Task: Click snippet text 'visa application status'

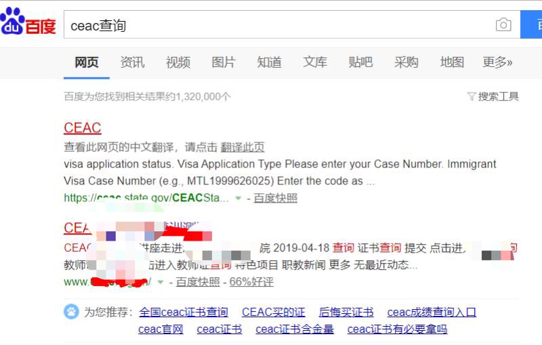Action: [117, 164]
